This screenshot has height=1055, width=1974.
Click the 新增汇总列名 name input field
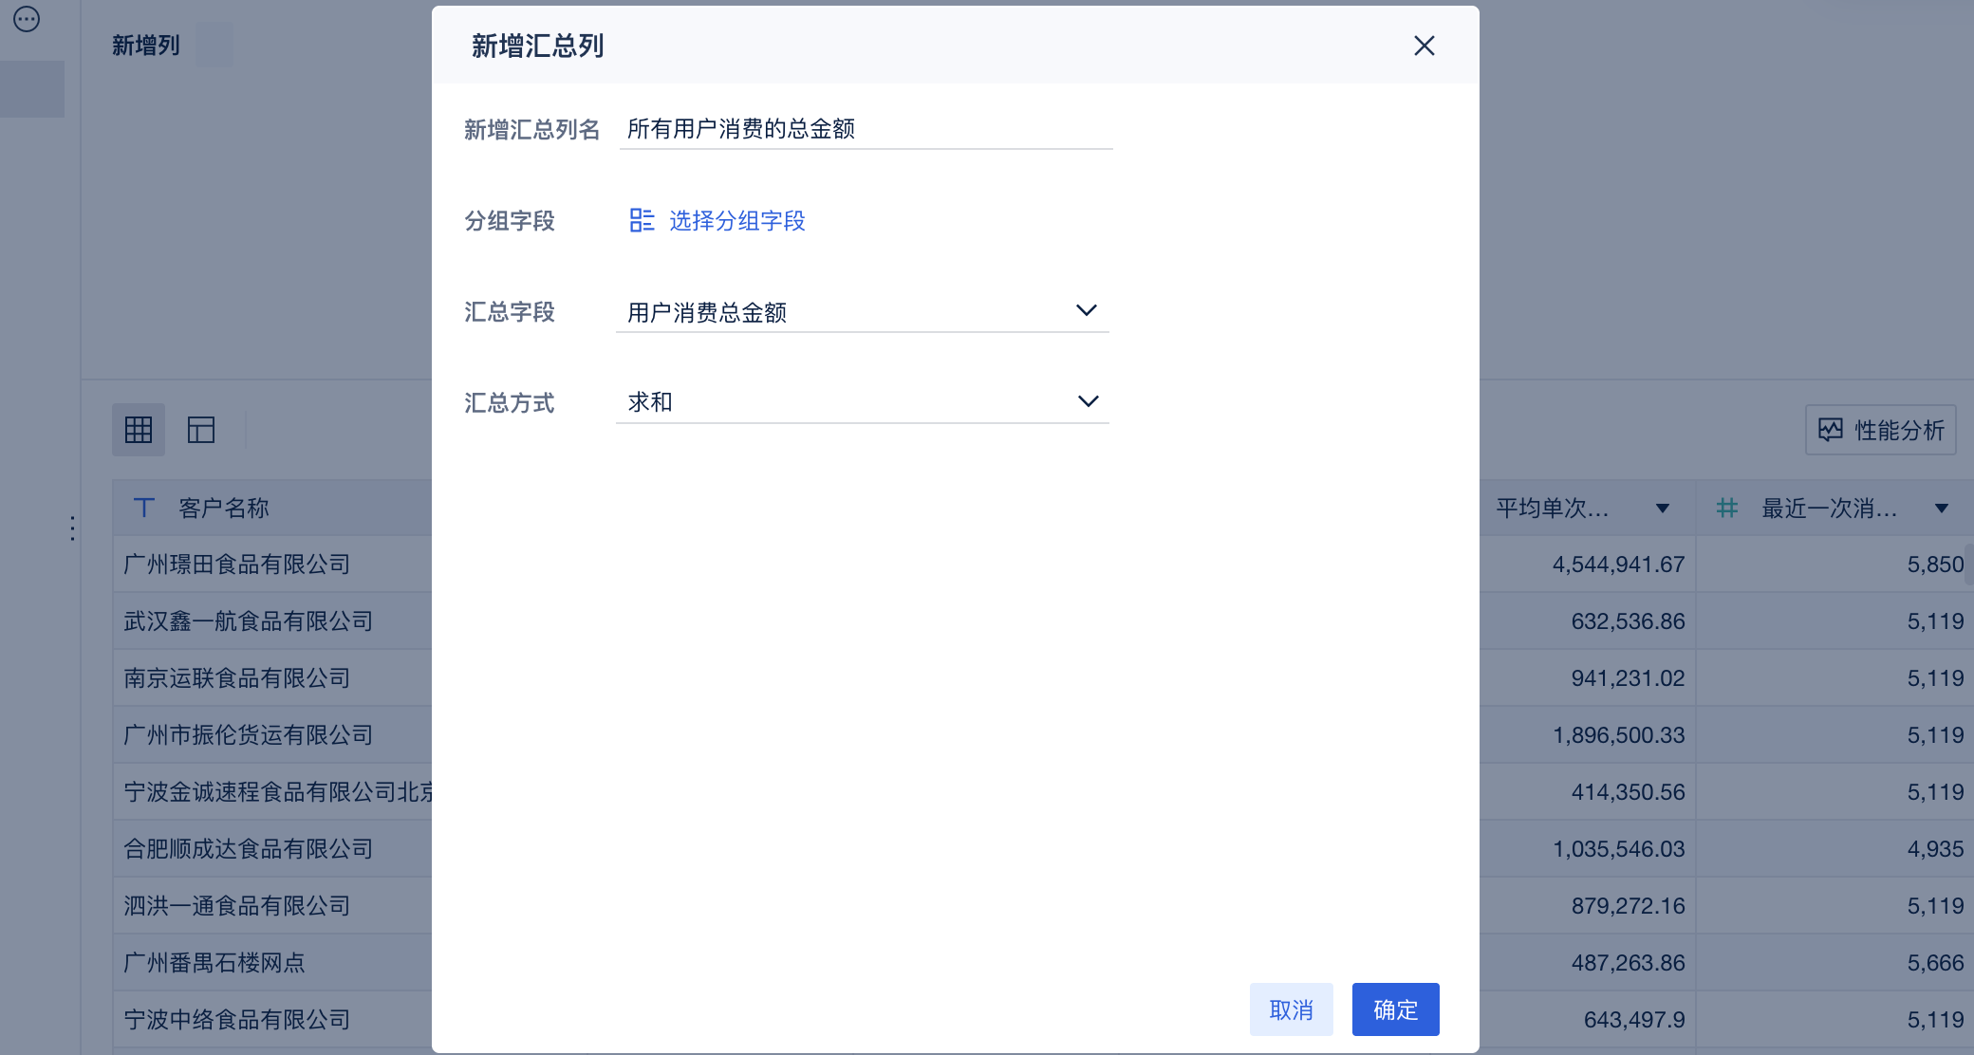click(x=864, y=129)
